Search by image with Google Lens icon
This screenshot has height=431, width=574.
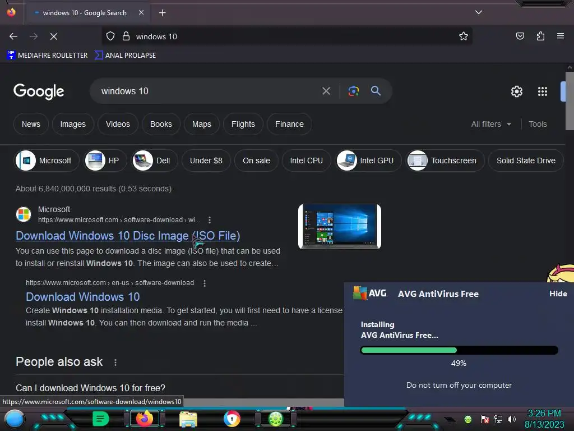tap(353, 91)
